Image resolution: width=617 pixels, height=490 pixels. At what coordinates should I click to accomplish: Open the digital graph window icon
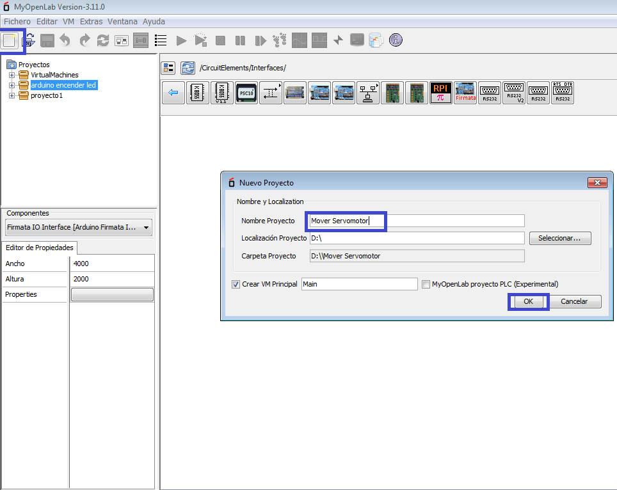tap(319, 40)
